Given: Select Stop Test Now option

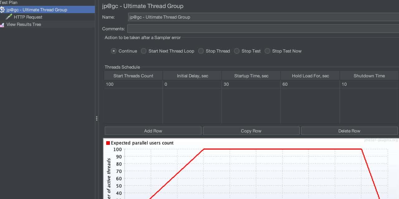Looking at the screenshot, I should 267,51.
